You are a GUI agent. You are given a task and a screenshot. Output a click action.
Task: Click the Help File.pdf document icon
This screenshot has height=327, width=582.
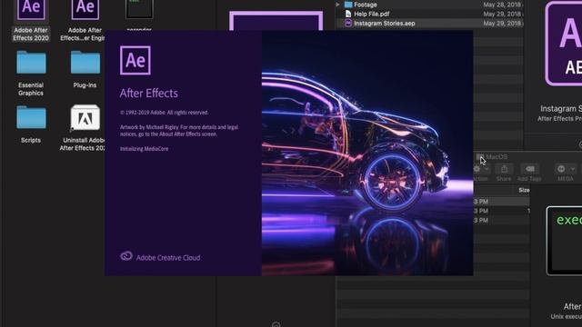tap(348, 14)
